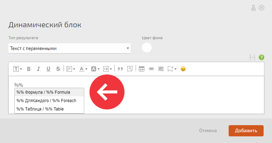Select %% Таблица / %% Table suggestion
Viewport: 272px width, 143px height.
tap(49, 109)
